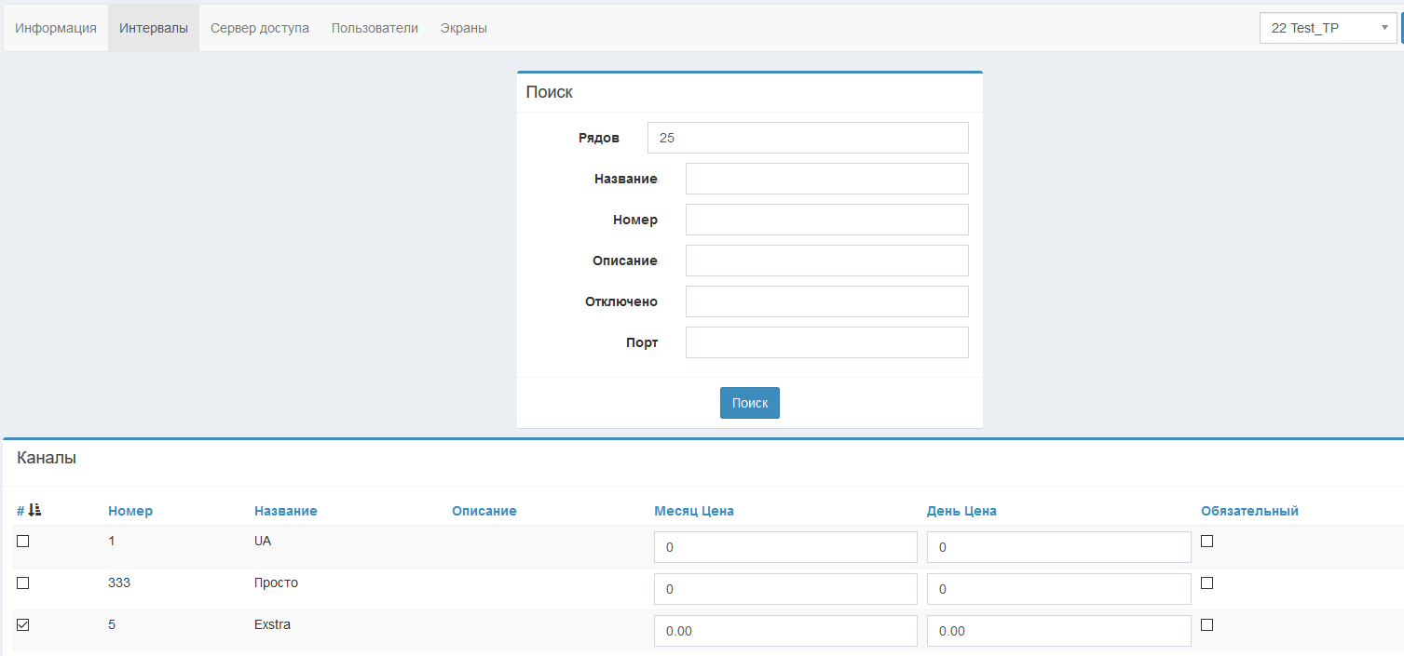This screenshot has height=656, width=1404.
Task: Enable Обязательный checkbox for Просто channel
Action: [1206, 583]
